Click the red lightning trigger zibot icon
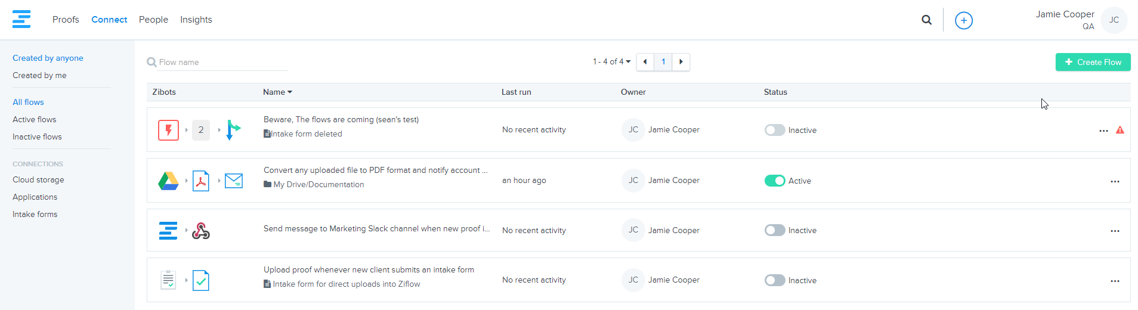The image size is (1138, 310). (x=168, y=130)
